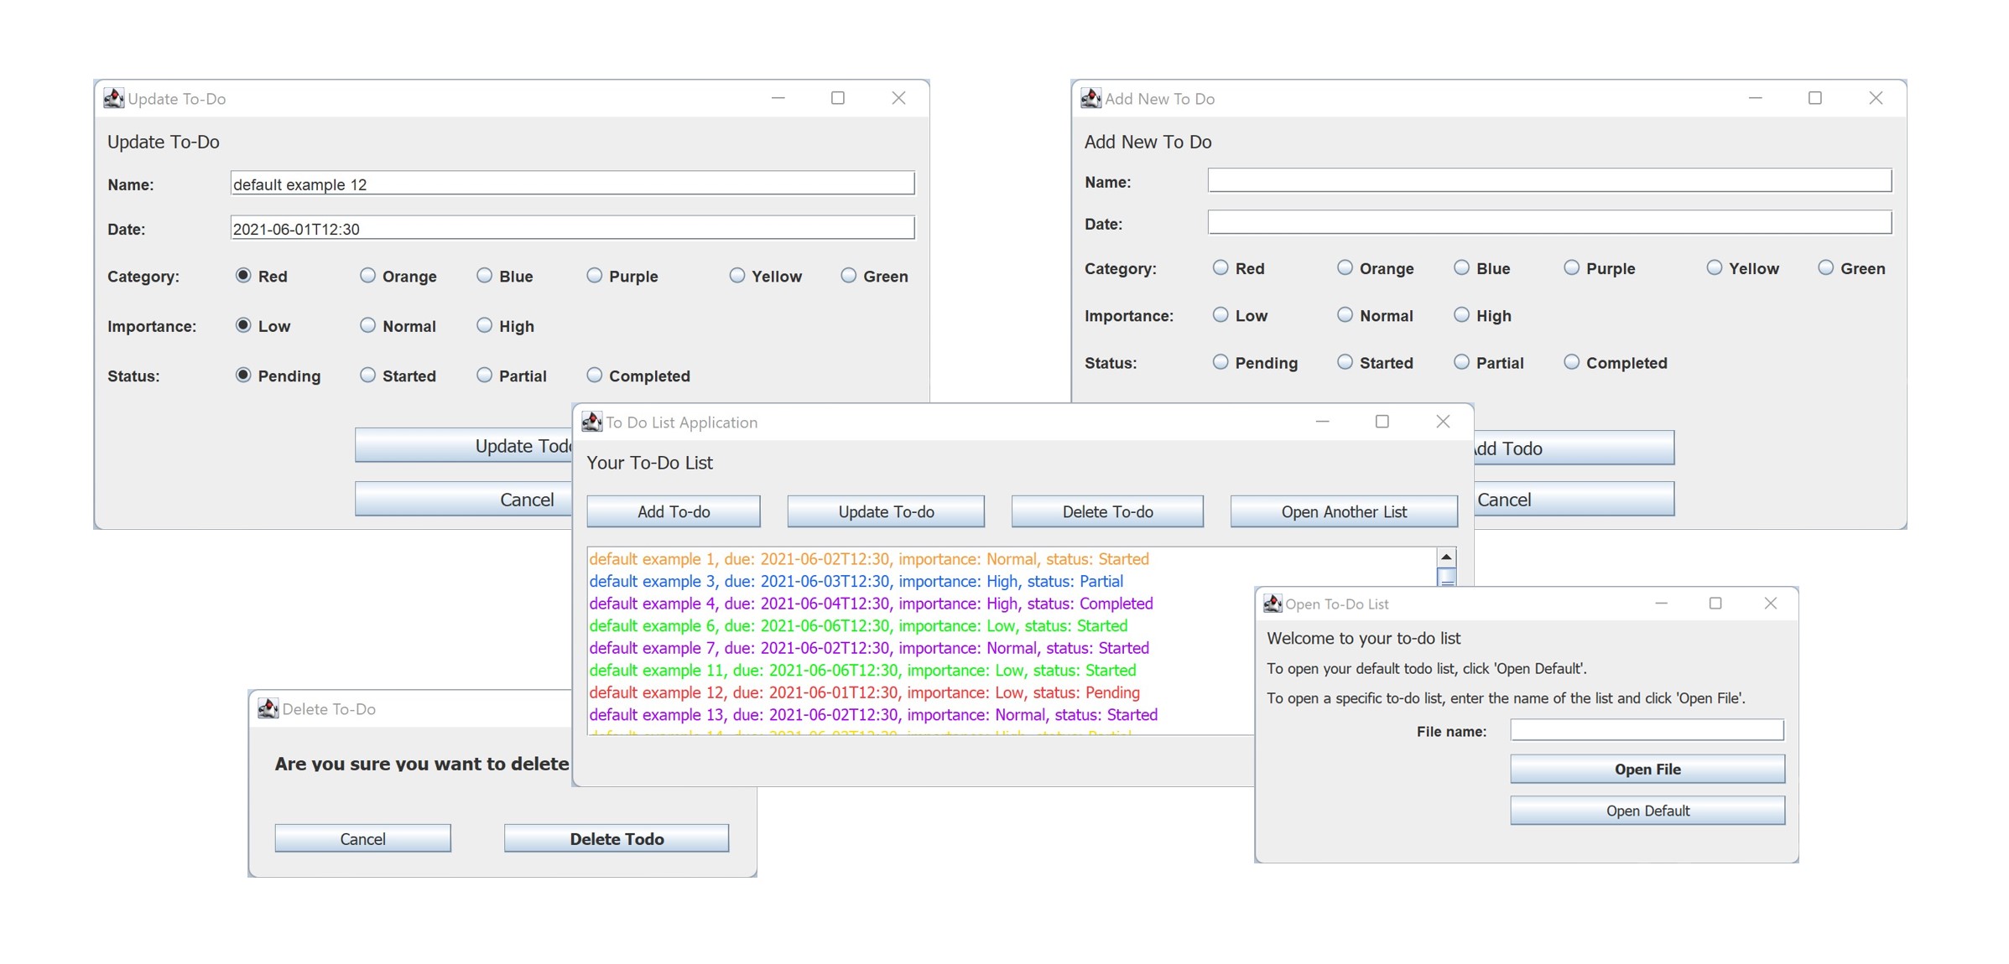Screen dimensions: 2009x964
Task: Confirm deletion with Delete Todo button
Action: click(616, 838)
